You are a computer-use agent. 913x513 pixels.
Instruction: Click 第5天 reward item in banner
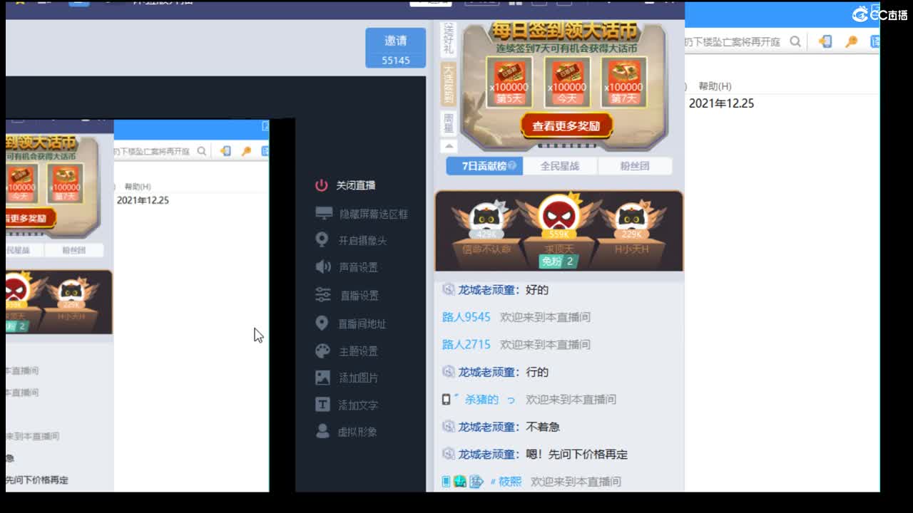(x=509, y=82)
